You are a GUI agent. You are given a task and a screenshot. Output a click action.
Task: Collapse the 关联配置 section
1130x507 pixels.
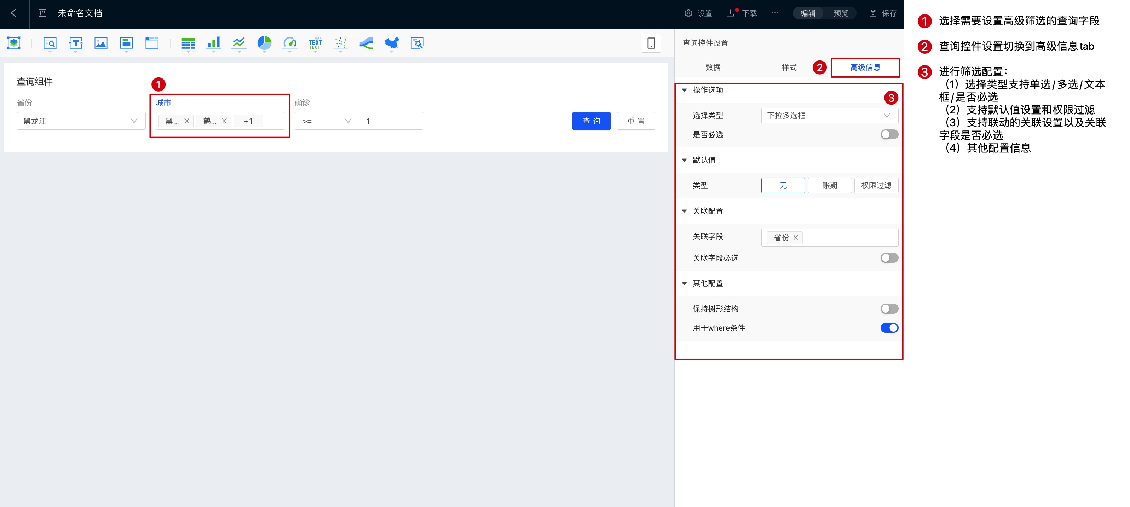[684, 211]
